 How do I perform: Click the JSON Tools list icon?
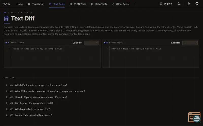point(71,4)
